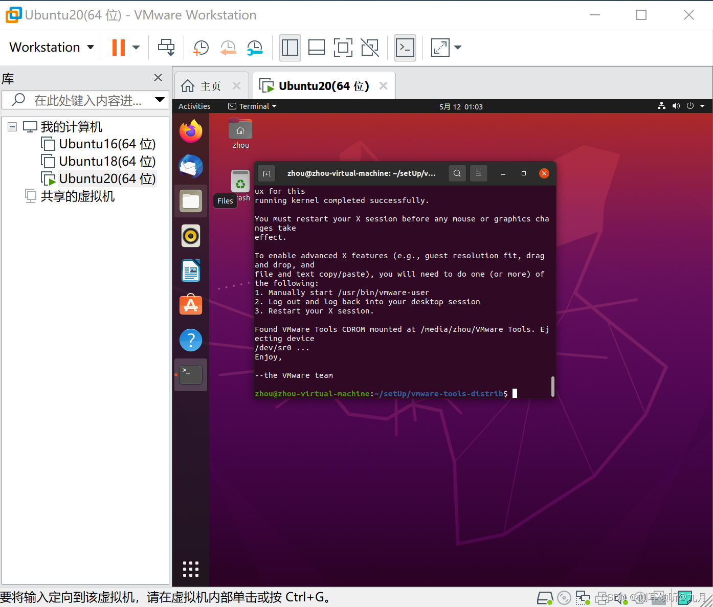Click the power icon in Ubuntu top bar
Screen dimensions: 713x607
tap(690, 106)
